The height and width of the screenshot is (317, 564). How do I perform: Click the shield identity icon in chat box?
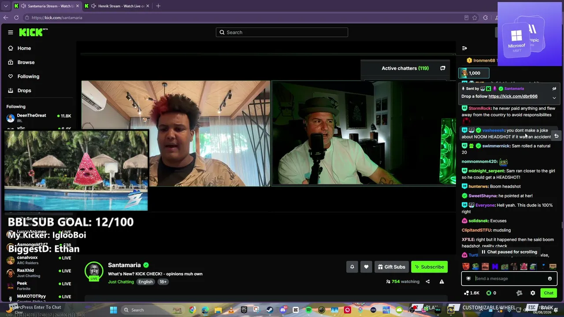point(468,278)
